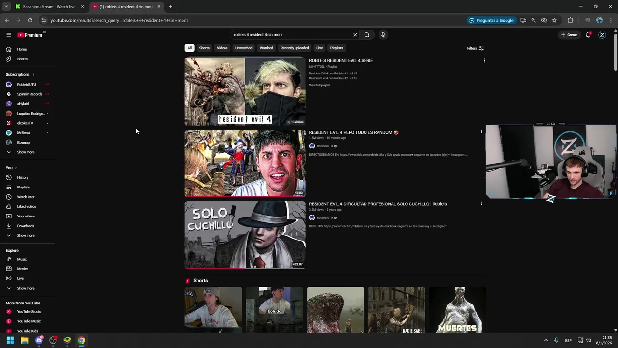Viewport: 618px width, 348px height.
Task: Open Chrome media controls icon
Action: point(587,20)
